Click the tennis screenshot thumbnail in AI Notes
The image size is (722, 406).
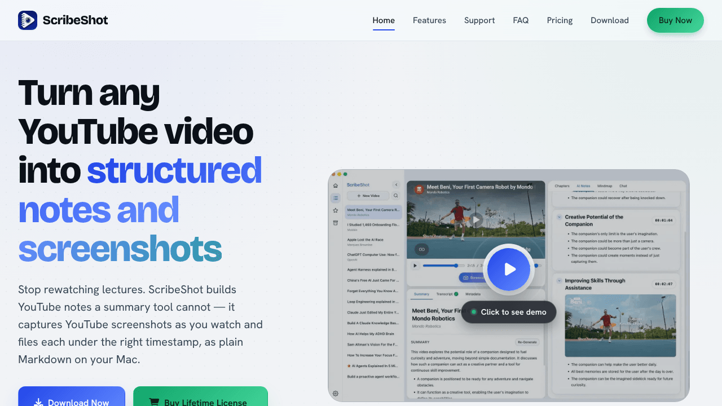[620, 325]
